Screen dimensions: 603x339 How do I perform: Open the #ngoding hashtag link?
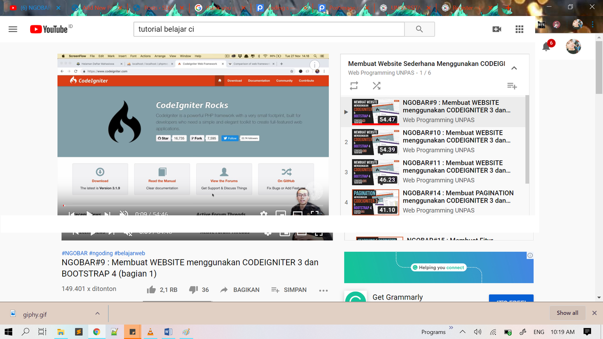tap(101, 253)
